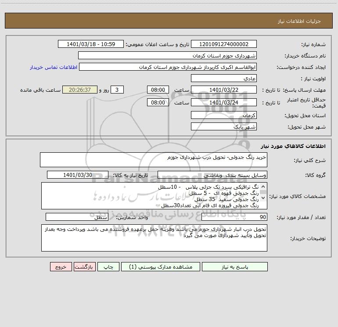The height and width of the screenshot is (327, 338).
Task: Click heading جزئیات اطلاعات نیاز
Action: click(x=299, y=21)
